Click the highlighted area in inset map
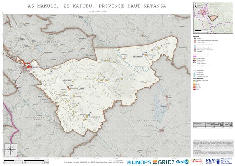This screenshot has height=166, width=235. coord(213,18)
